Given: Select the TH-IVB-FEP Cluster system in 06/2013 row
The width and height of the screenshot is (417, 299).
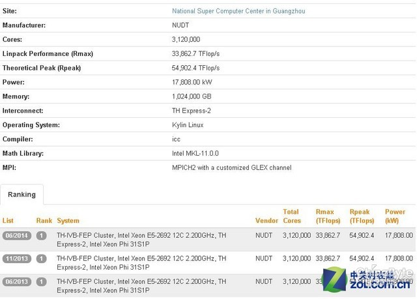Looking at the screenshot, I should 141,286.
